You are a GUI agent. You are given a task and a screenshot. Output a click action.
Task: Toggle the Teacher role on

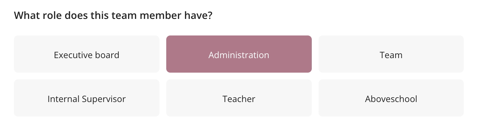pos(239,98)
